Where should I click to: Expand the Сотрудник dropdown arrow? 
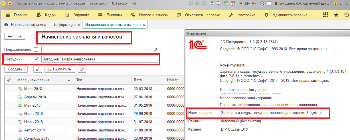point(155,59)
